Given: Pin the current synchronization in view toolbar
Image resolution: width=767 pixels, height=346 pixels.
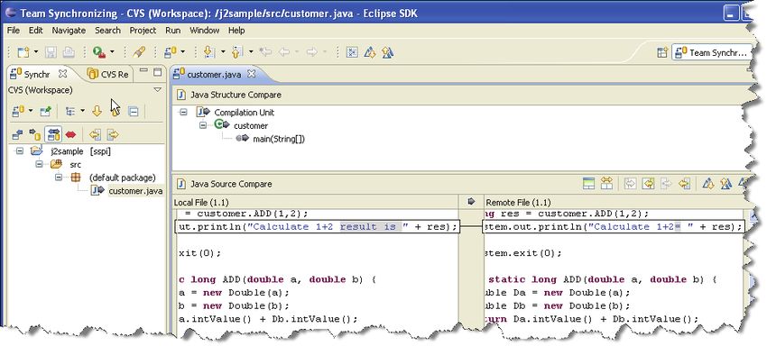Looking at the screenshot, I should click(x=45, y=112).
